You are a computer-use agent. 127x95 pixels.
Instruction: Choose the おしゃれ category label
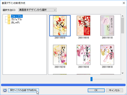(x=16, y=23)
